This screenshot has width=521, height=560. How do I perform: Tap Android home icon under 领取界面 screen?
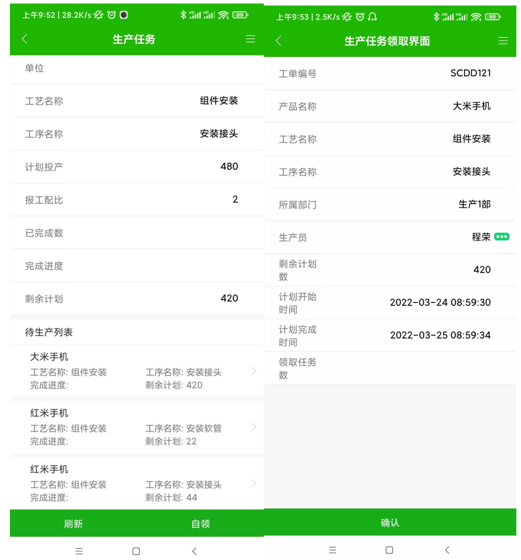point(390,550)
